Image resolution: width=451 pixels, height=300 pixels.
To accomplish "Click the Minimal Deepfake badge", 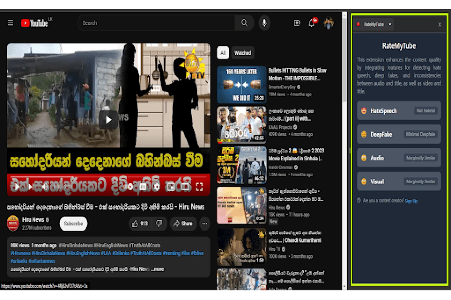I will click(420, 134).
